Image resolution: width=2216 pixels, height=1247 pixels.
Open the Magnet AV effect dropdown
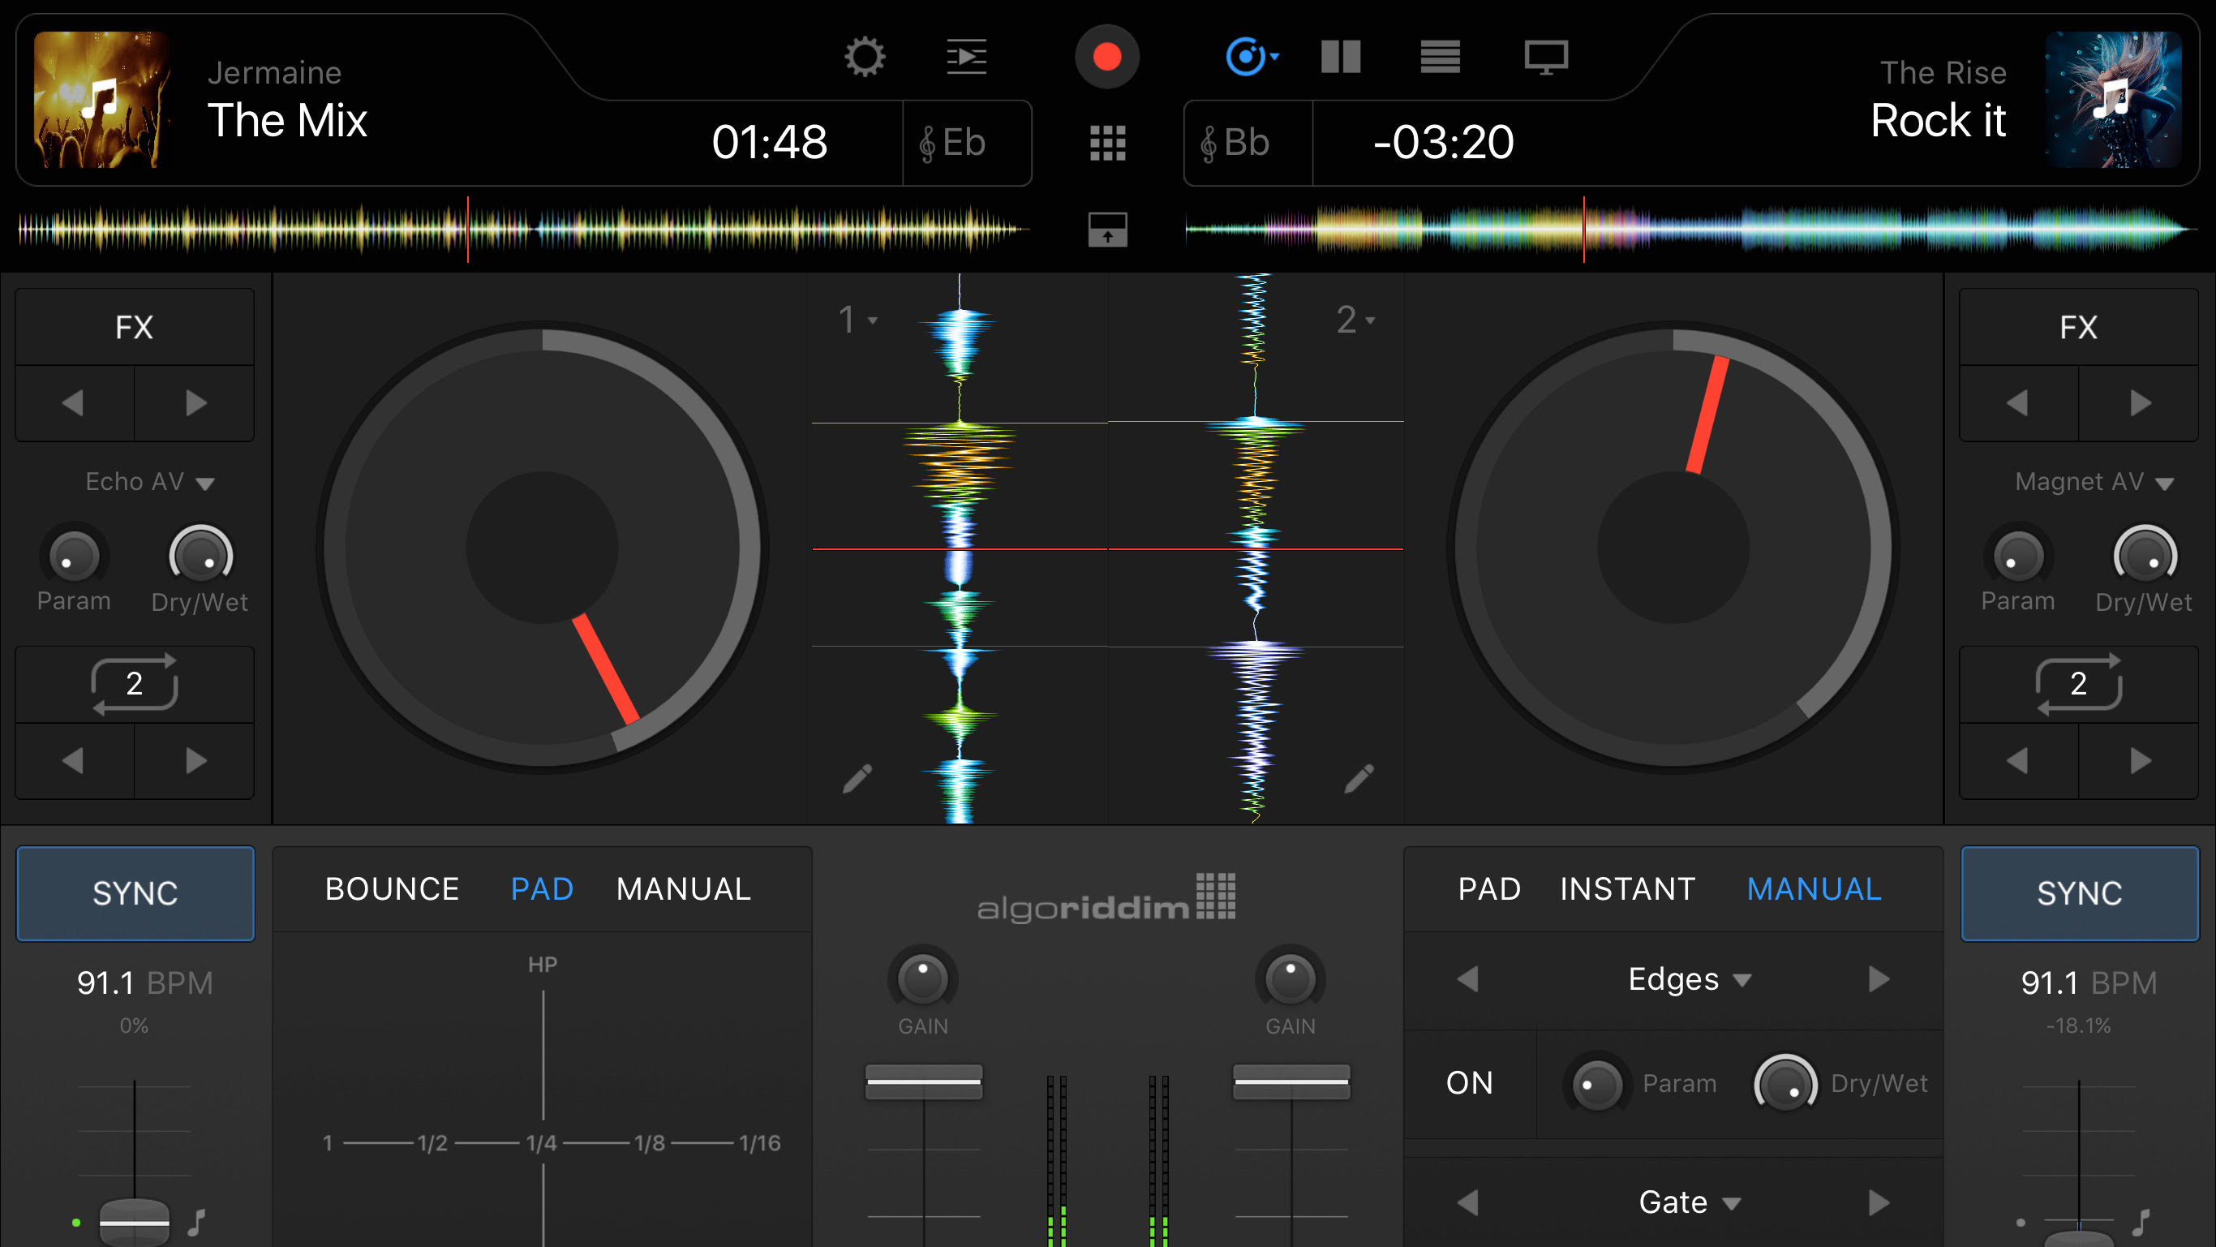[x=2094, y=482]
